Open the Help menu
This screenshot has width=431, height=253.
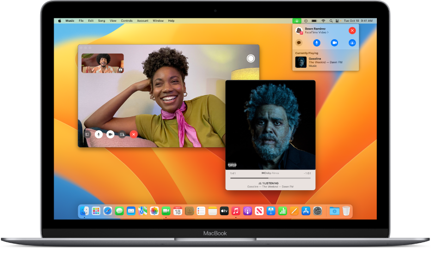click(171, 21)
